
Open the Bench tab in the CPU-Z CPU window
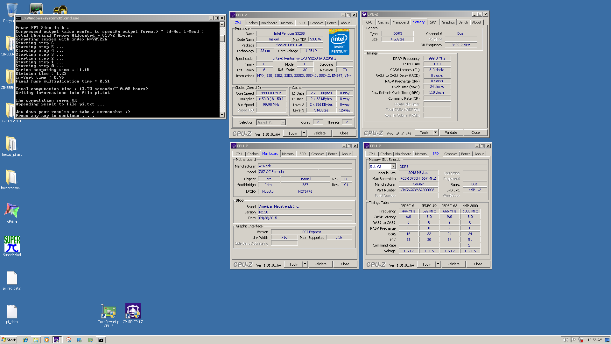332,23
